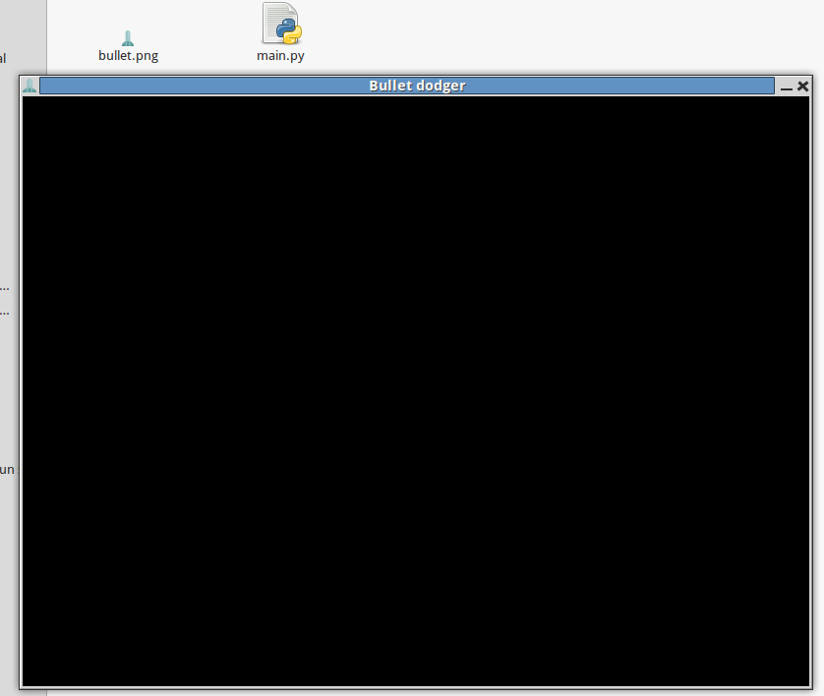Select the bullet.png file icon
The height and width of the screenshot is (696, 824).
[128, 39]
